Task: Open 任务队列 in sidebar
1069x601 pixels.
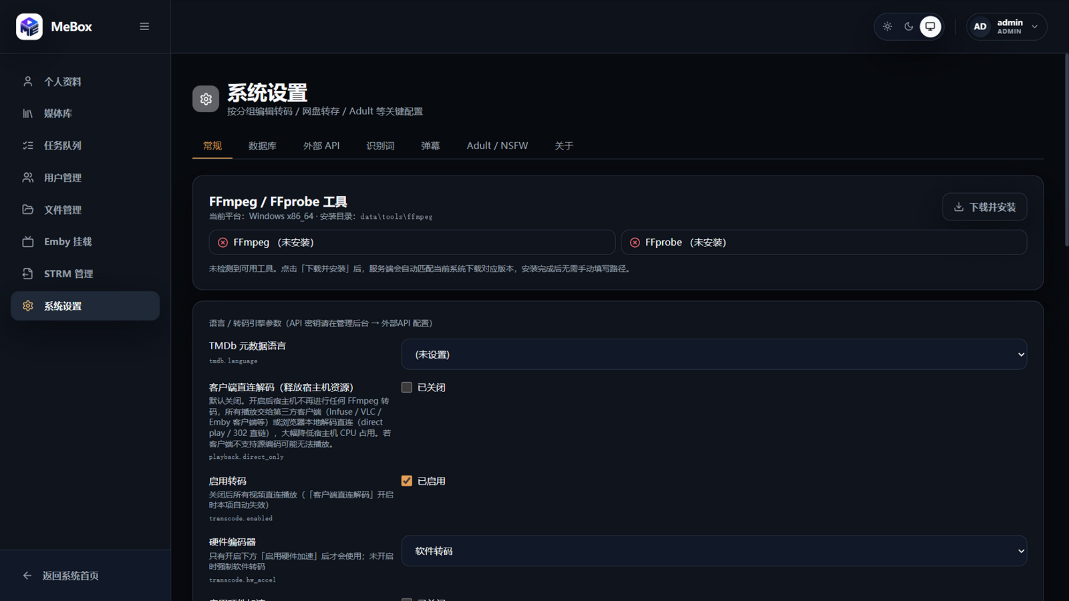Action: click(86, 146)
